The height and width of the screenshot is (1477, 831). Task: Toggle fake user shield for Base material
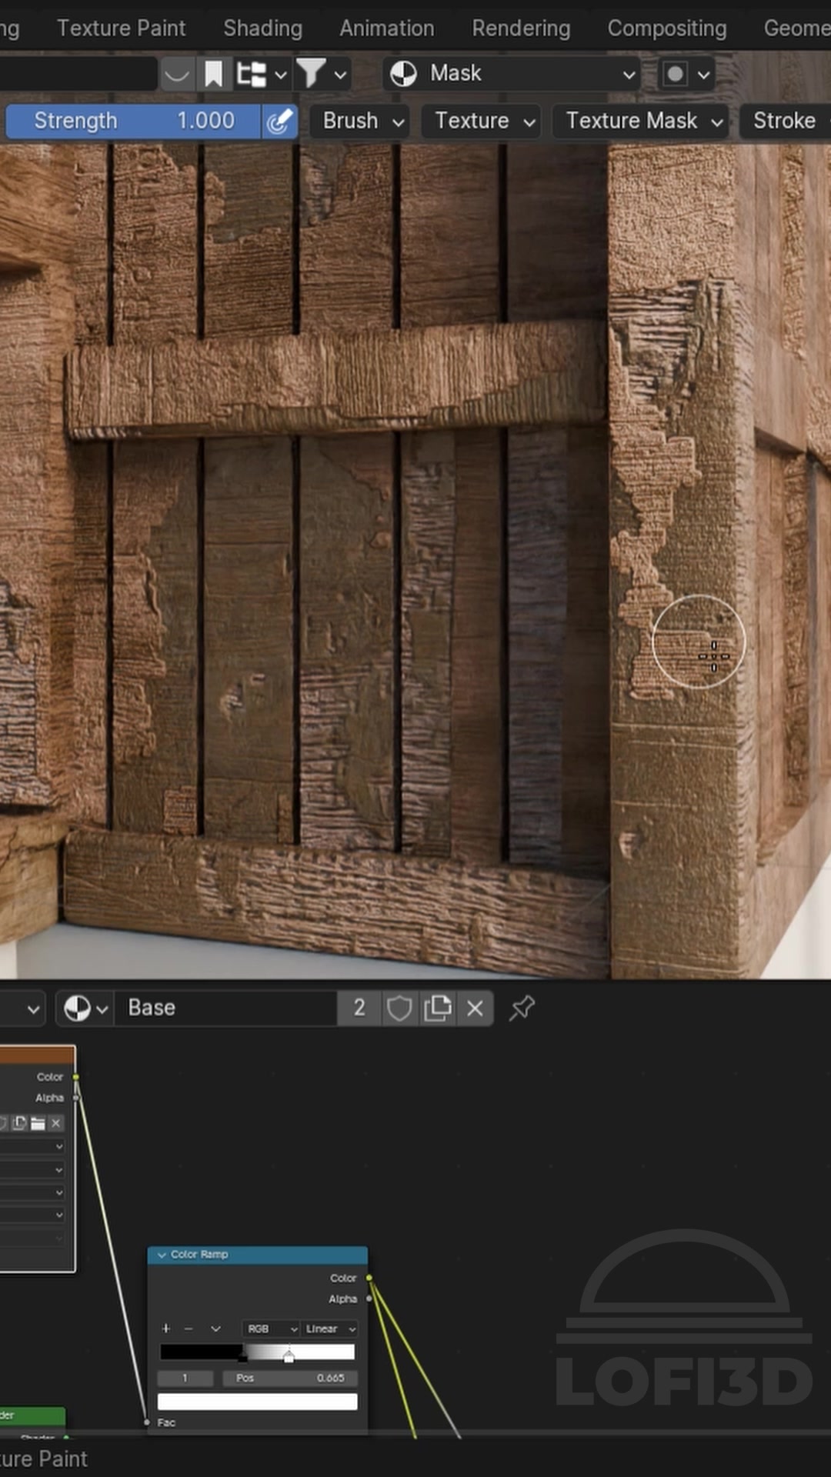pos(399,1008)
